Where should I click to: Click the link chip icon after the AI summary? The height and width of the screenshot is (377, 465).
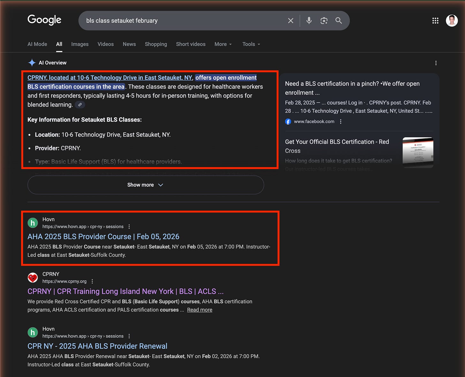pos(80,105)
